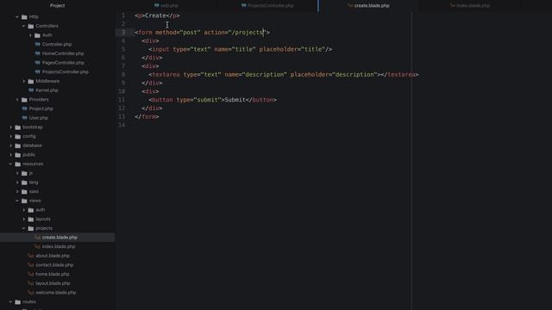Collapse the resources folder arrow
The width and height of the screenshot is (552, 310).
coord(10,164)
